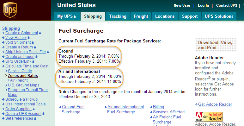
Task: Click the lock icon on My UPS tab
Action: point(75,16)
